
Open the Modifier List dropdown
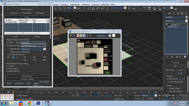[186, 21]
